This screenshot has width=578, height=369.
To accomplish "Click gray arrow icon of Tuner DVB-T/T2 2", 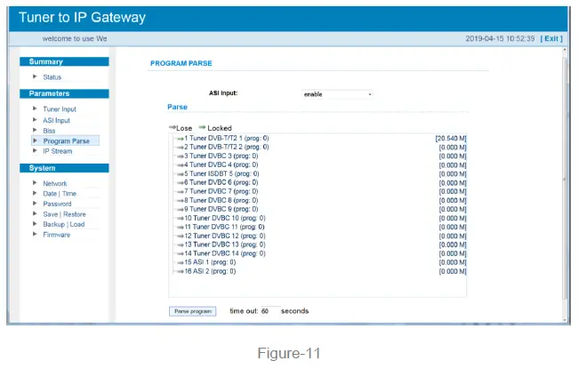I will point(181,148).
